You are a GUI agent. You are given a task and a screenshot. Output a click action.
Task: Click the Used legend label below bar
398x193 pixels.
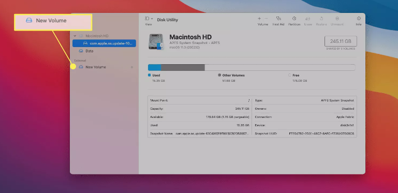pos(156,76)
